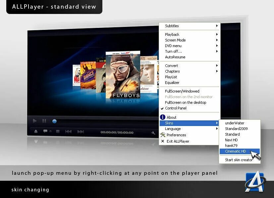274x198 pixels.
Task: Click the Play button in player
Action: [34, 121]
